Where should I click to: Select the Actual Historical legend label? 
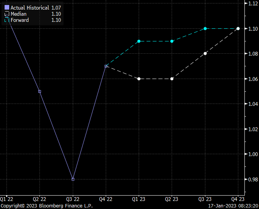coord(30,8)
